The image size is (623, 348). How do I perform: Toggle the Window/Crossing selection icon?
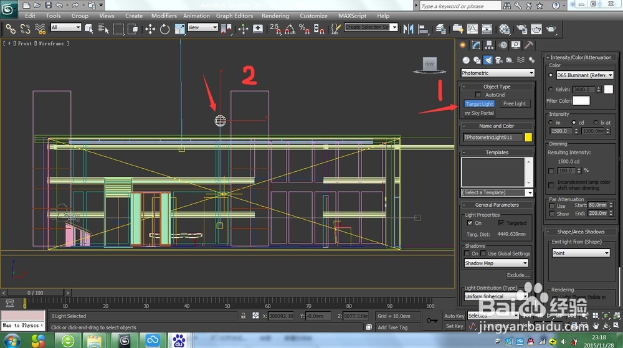click(x=132, y=29)
